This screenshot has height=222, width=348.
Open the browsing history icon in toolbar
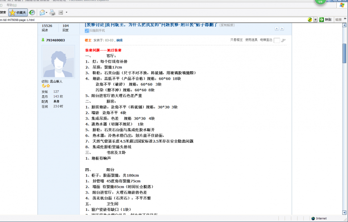coord(32,12)
